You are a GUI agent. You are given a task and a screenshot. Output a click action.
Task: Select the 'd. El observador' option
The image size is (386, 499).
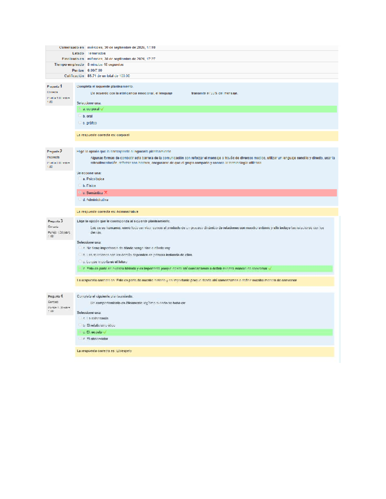point(80,339)
